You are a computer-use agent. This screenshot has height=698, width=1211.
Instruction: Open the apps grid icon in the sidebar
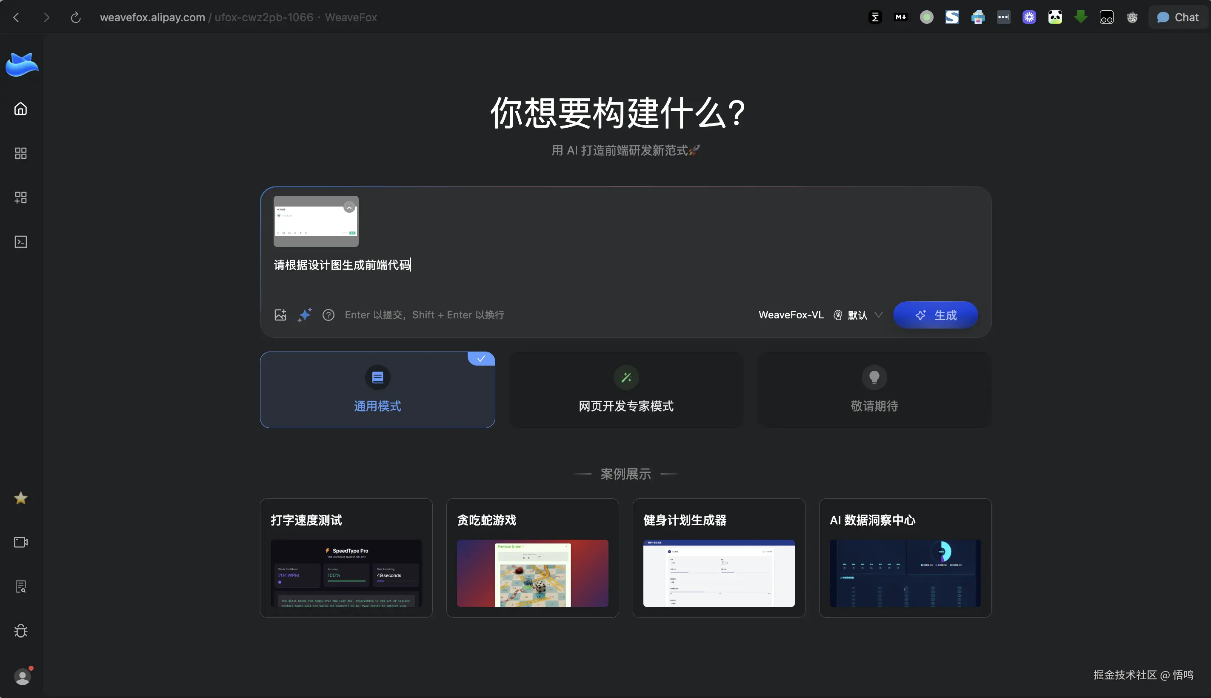click(20, 153)
